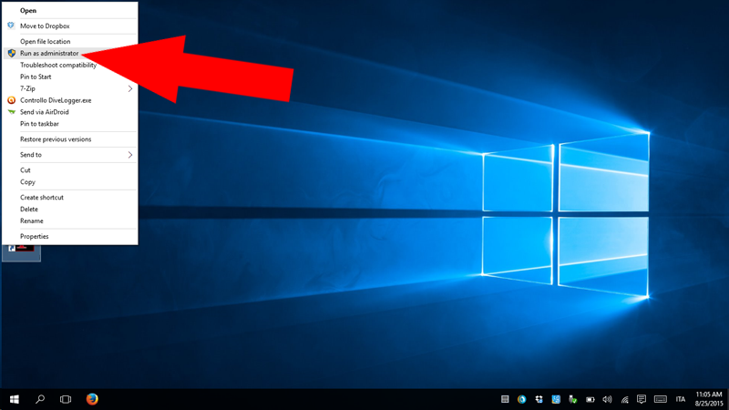This screenshot has width=729, height=410.
Task: Open the touch keyboard icon
Action: click(660, 399)
